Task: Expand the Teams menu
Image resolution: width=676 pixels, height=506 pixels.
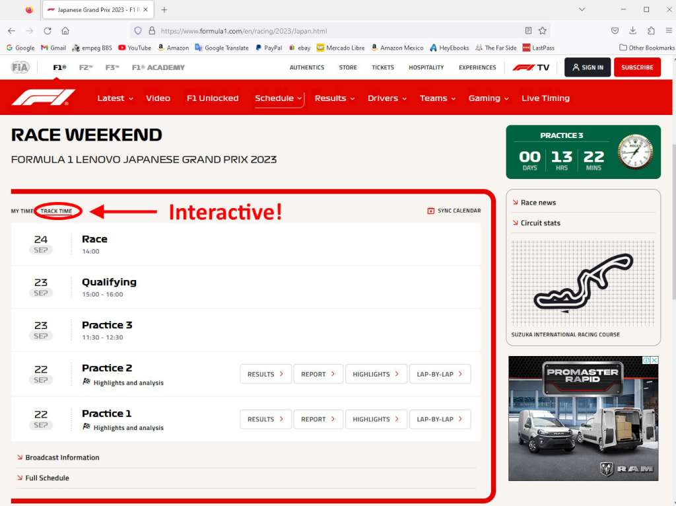Action: point(438,98)
